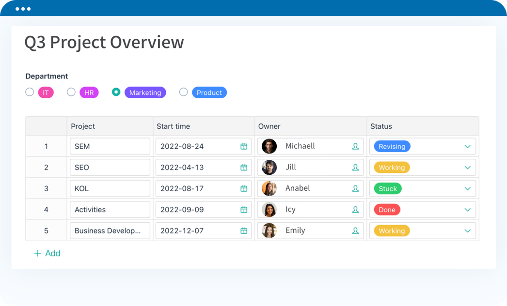Screen dimensions: 507x306
Task: Select owner icon in Anabel's row
Action: click(355, 189)
